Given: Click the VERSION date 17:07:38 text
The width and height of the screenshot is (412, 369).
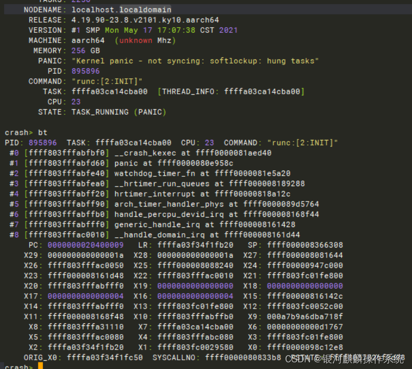Looking at the screenshot, I should coord(176,30).
